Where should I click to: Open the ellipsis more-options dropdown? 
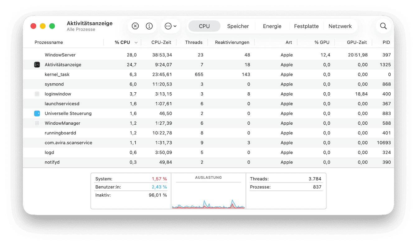point(171,26)
